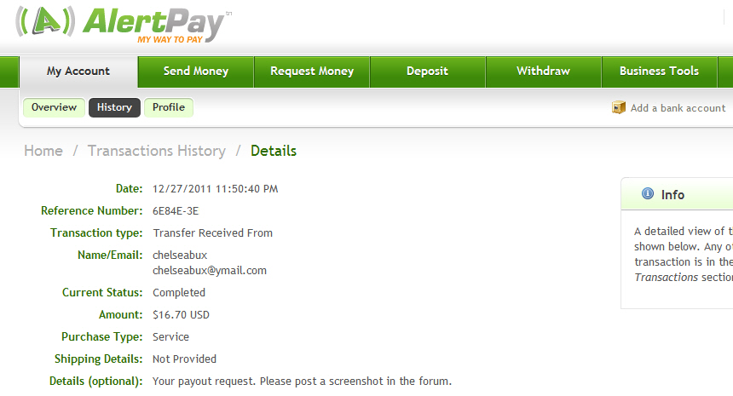Select the History sub-tab
Screen dimensions: 733x396
point(114,107)
